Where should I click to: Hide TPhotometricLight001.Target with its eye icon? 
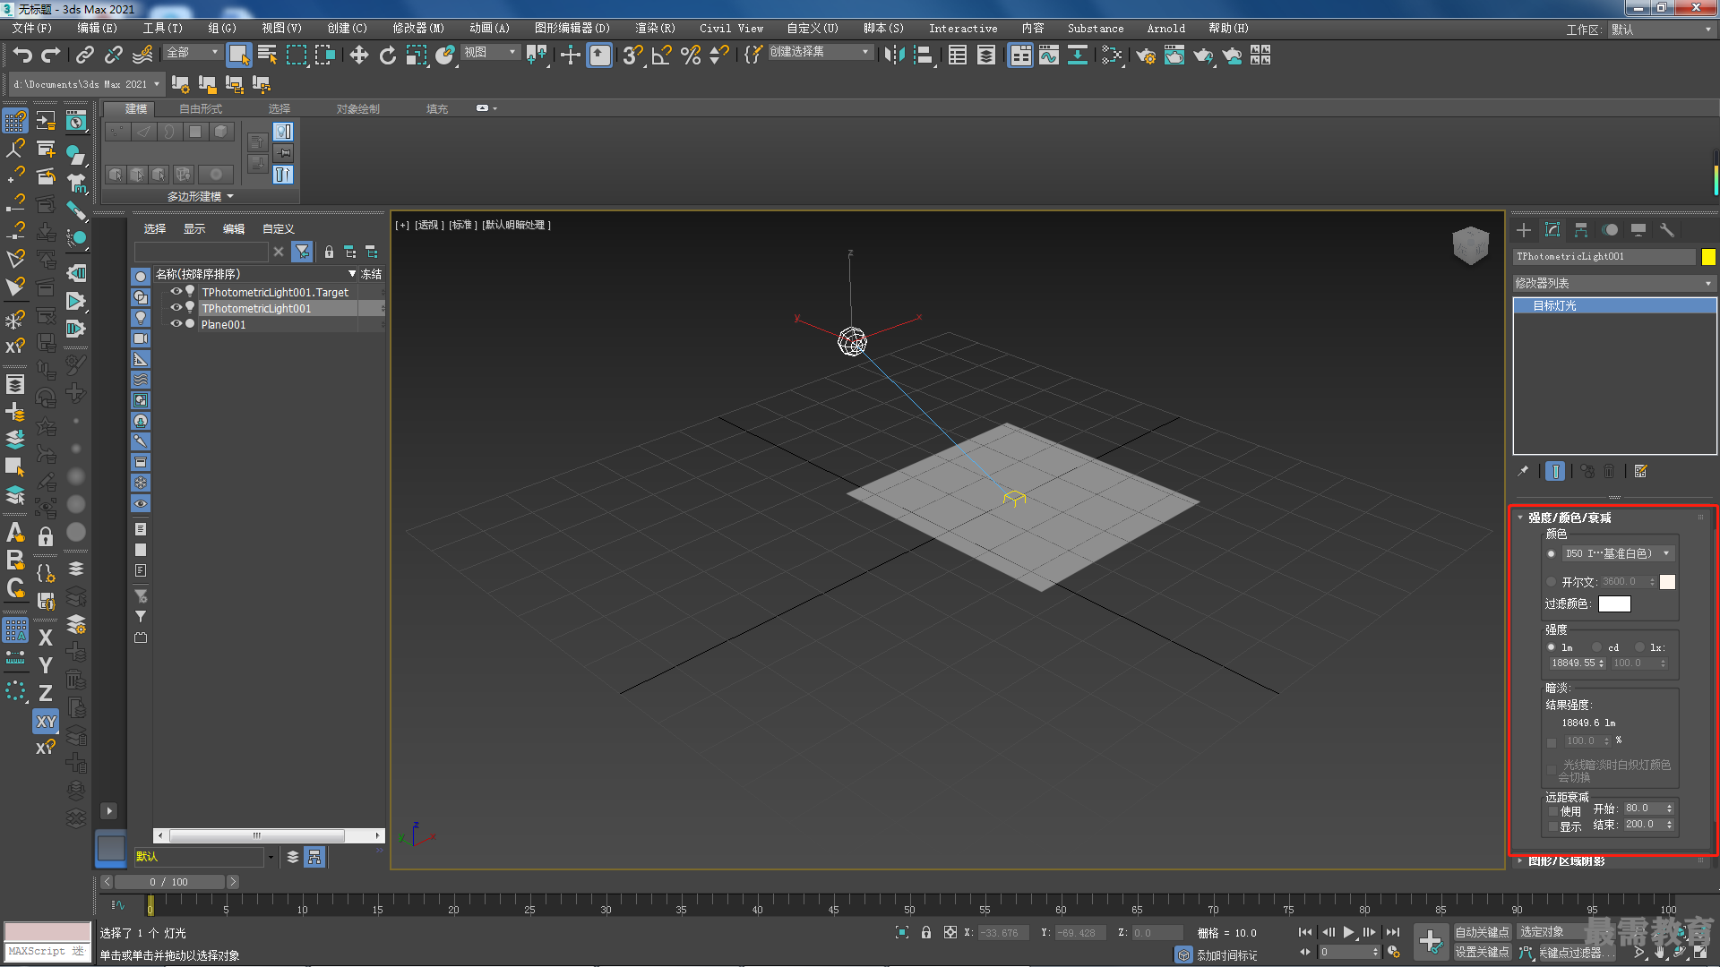tap(176, 292)
